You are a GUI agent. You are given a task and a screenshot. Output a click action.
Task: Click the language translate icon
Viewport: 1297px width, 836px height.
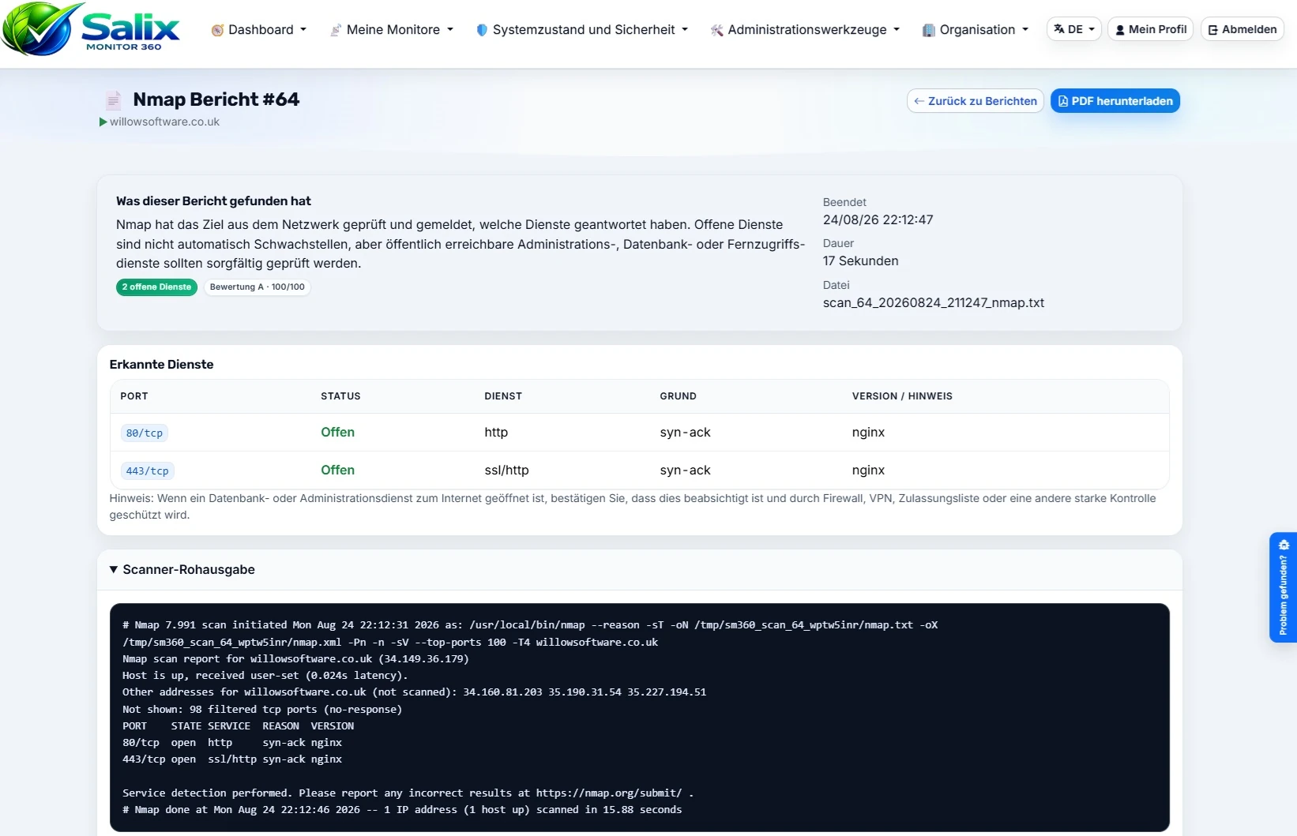1059,29
